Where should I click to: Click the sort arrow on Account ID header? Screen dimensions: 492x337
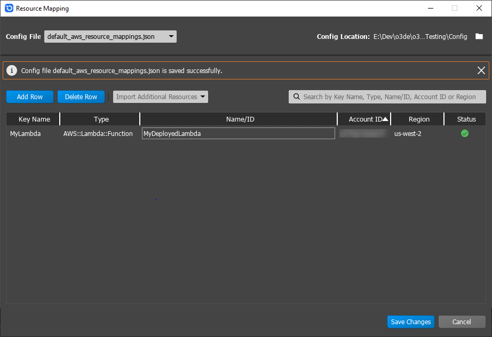(x=386, y=118)
